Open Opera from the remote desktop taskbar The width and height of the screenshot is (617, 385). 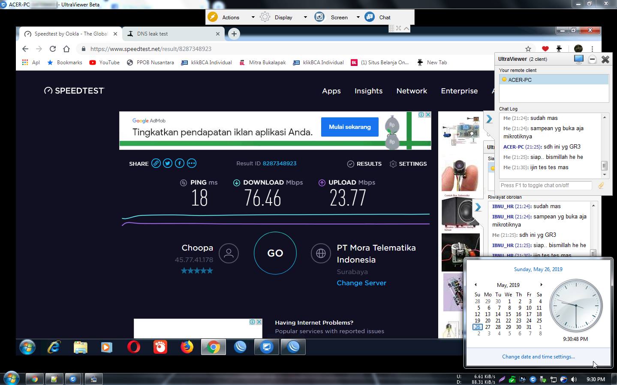(x=134, y=347)
